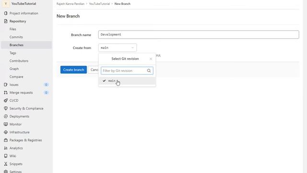Open Security & Compliance menu label
The image size is (307, 173).
point(26,109)
